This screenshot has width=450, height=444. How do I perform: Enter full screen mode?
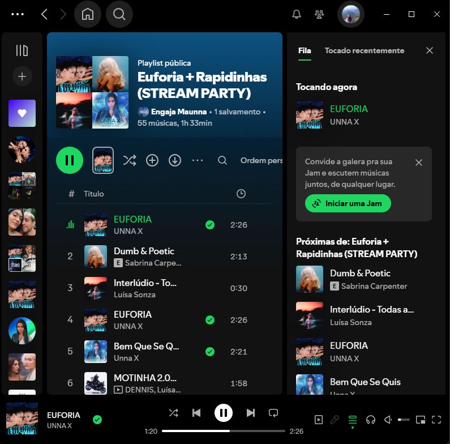pyautogui.click(x=436, y=420)
